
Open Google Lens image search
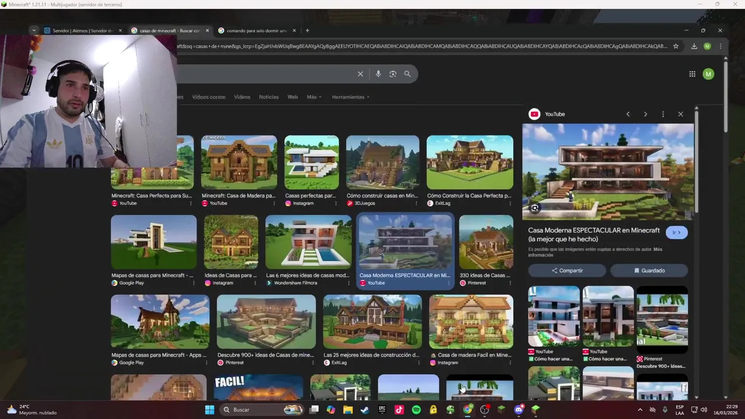(x=393, y=74)
